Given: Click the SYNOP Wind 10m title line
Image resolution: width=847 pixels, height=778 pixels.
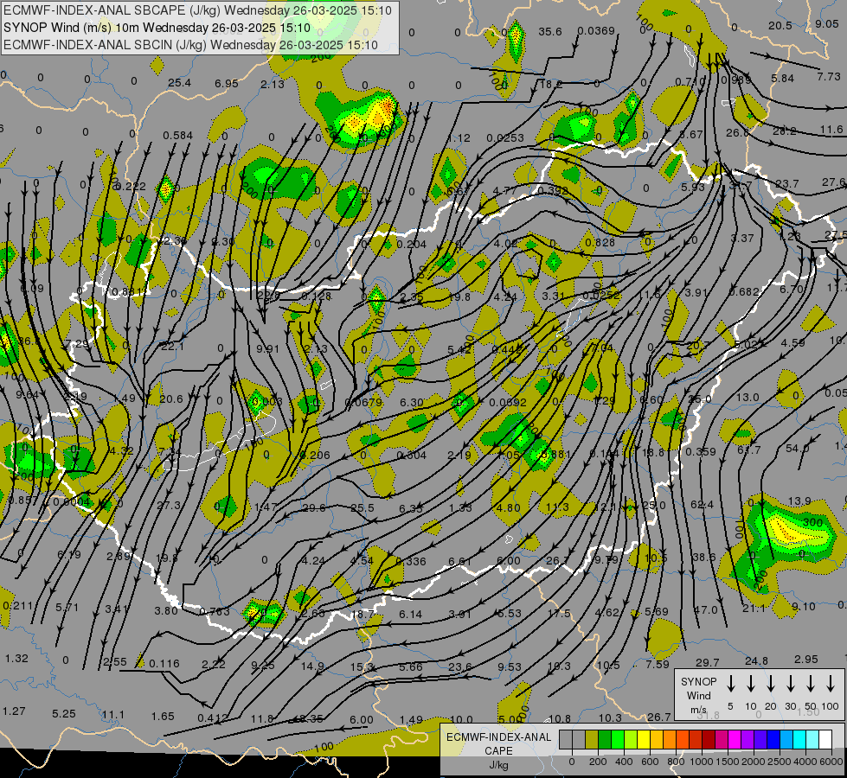Looking at the screenshot, I should [x=157, y=28].
